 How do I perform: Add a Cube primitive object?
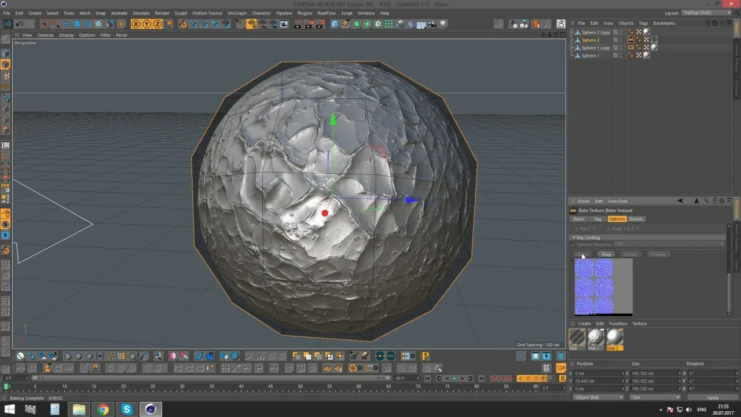[335, 24]
